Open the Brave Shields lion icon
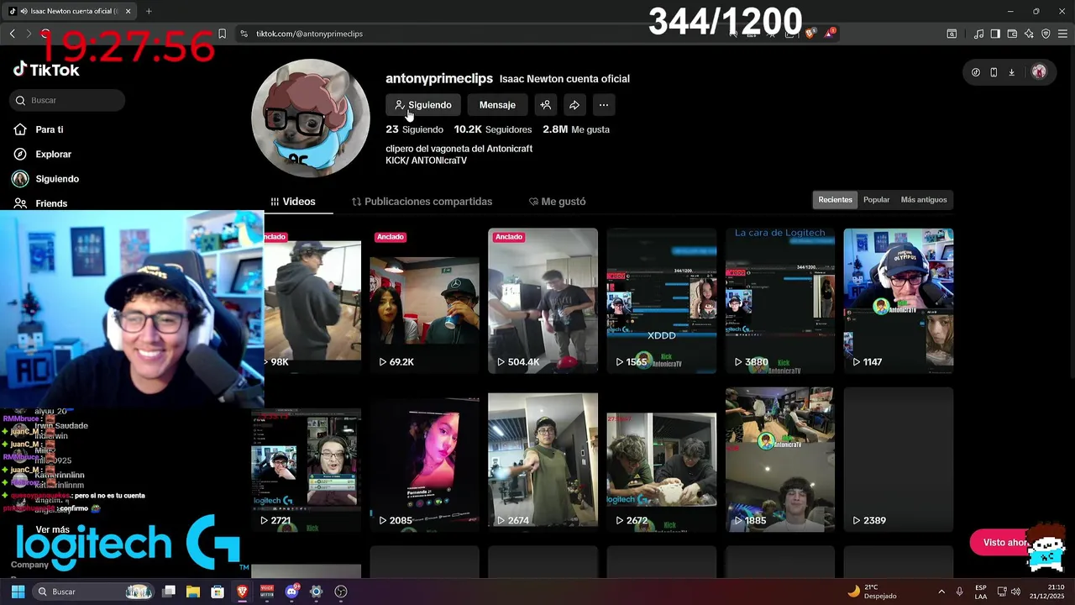 click(810, 34)
